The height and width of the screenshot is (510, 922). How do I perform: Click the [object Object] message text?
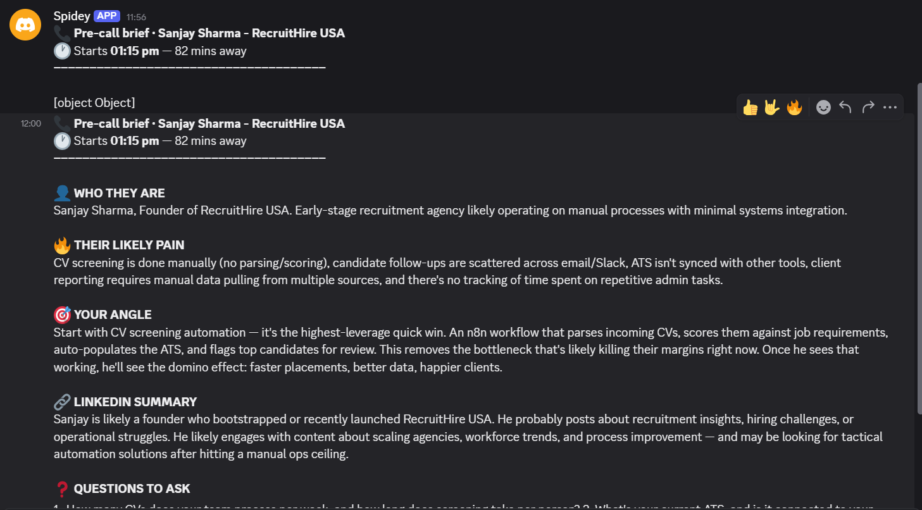click(x=94, y=103)
